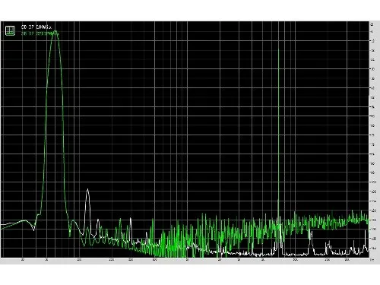This screenshot has width=380, height=285.
Task: Click the white peak between 10k and 20k
Action: click(x=311, y=232)
